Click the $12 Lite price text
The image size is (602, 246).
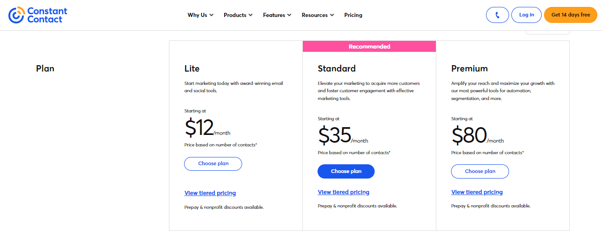tap(199, 128)
